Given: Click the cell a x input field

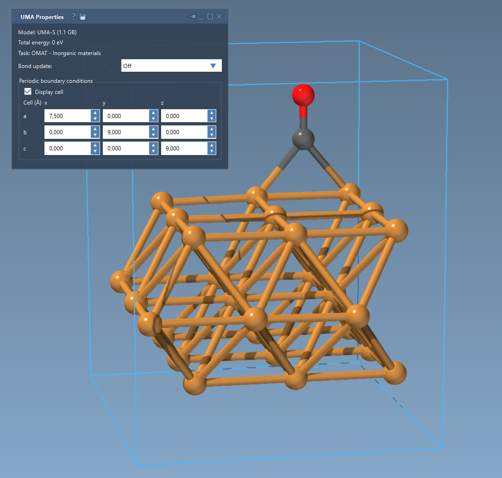Looking at the screenshot, I should point(67,116).
